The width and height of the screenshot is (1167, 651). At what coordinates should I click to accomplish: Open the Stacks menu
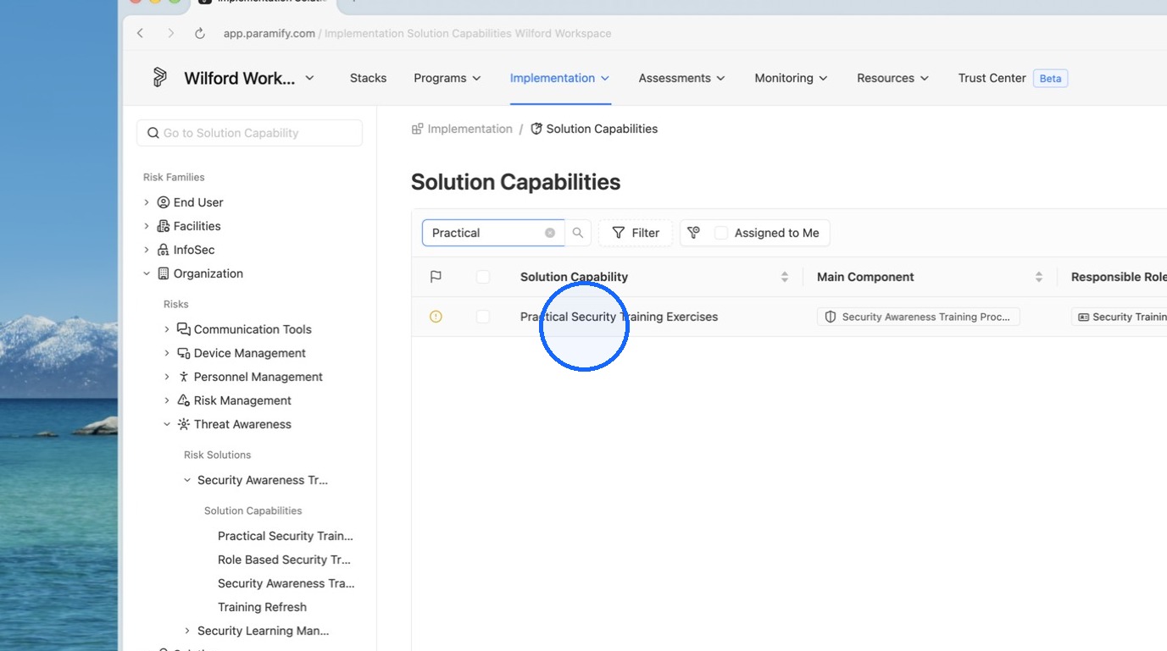pos(368,78)
